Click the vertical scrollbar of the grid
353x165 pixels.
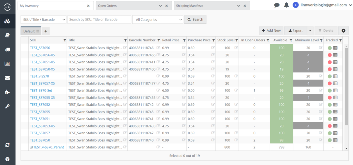[x=346, y=87]
